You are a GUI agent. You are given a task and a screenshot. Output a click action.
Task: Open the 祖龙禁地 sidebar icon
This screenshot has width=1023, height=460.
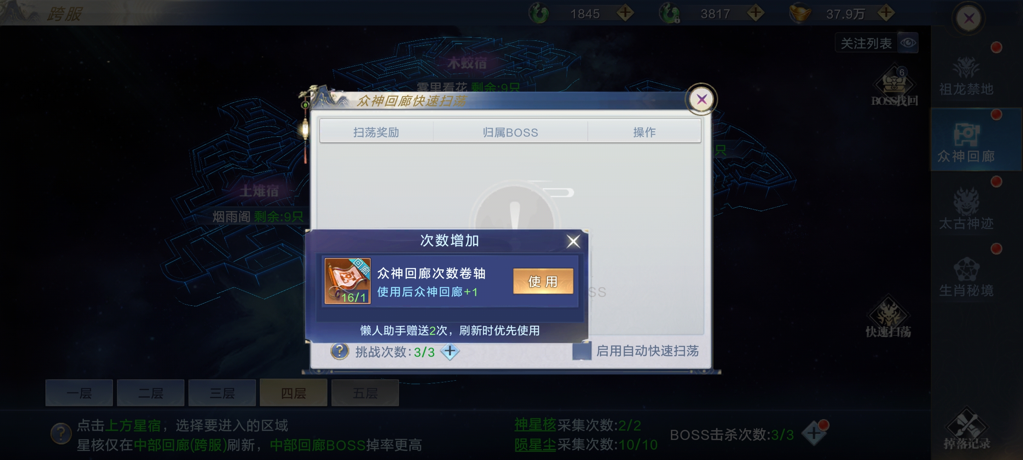(x=966, y=76)
